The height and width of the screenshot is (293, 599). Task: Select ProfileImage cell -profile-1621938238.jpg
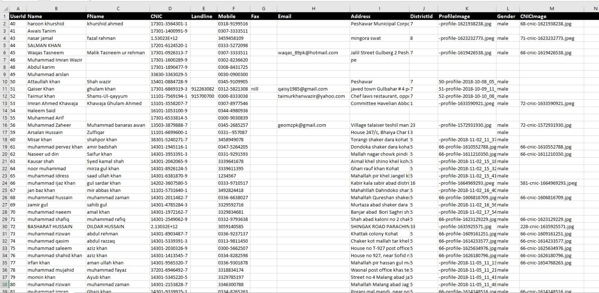467,24
